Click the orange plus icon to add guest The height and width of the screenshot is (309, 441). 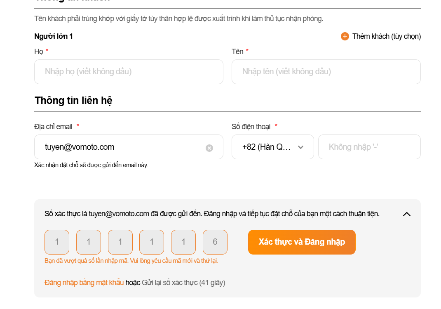tap(345, 36)
